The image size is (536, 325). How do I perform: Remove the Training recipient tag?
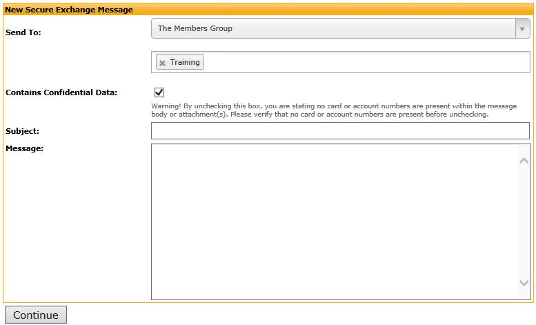[162, 63]
